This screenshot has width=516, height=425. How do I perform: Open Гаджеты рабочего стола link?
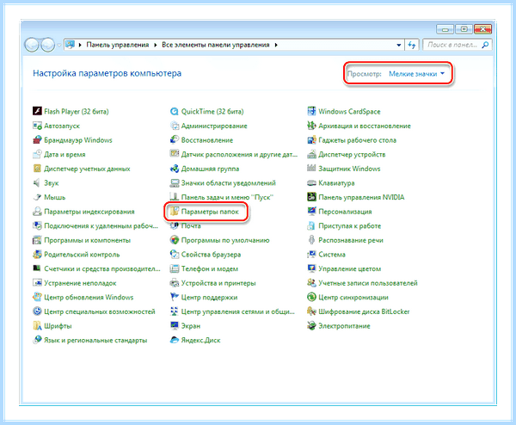(357, 140)
